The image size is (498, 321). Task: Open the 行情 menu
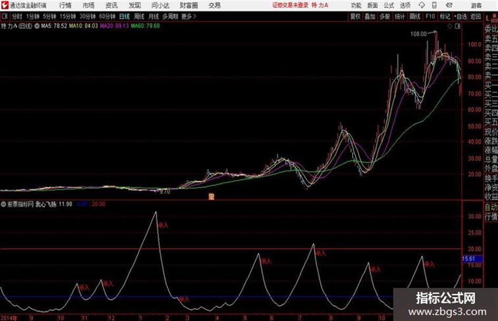tap(65, 5)
